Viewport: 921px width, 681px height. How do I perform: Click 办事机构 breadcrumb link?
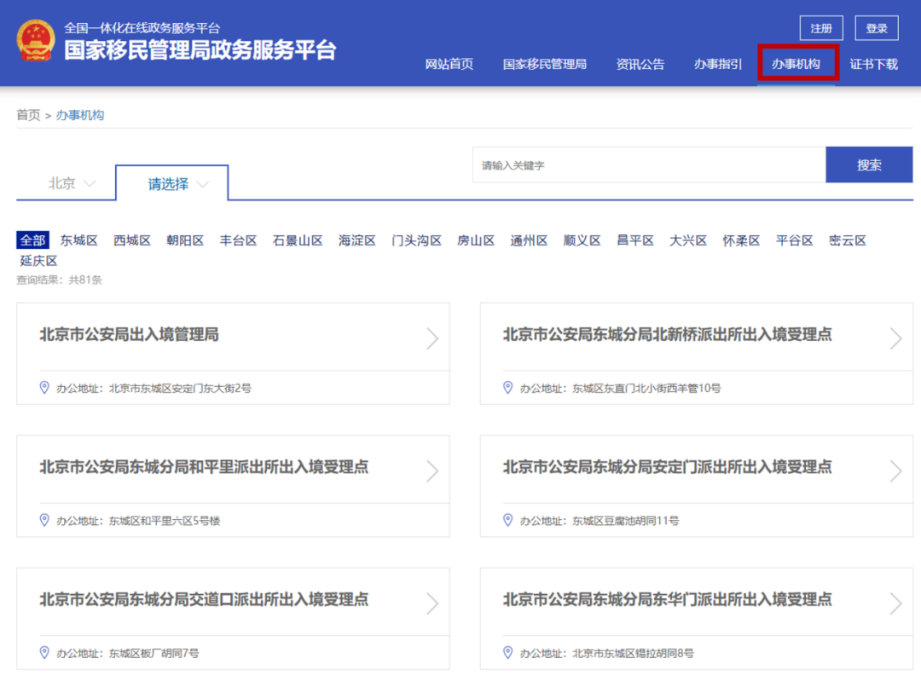coord(80,115)
